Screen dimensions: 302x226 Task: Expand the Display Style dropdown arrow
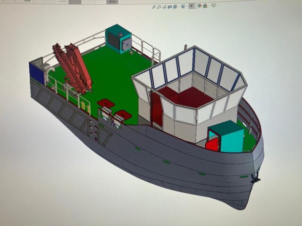(187, 6)
